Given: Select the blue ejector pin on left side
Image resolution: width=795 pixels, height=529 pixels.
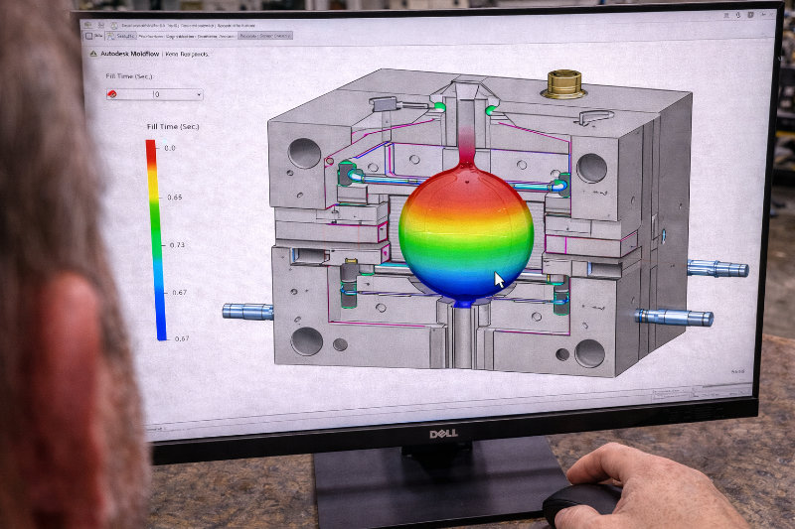Looking at the screenshot, I should (x=246, y=311).
